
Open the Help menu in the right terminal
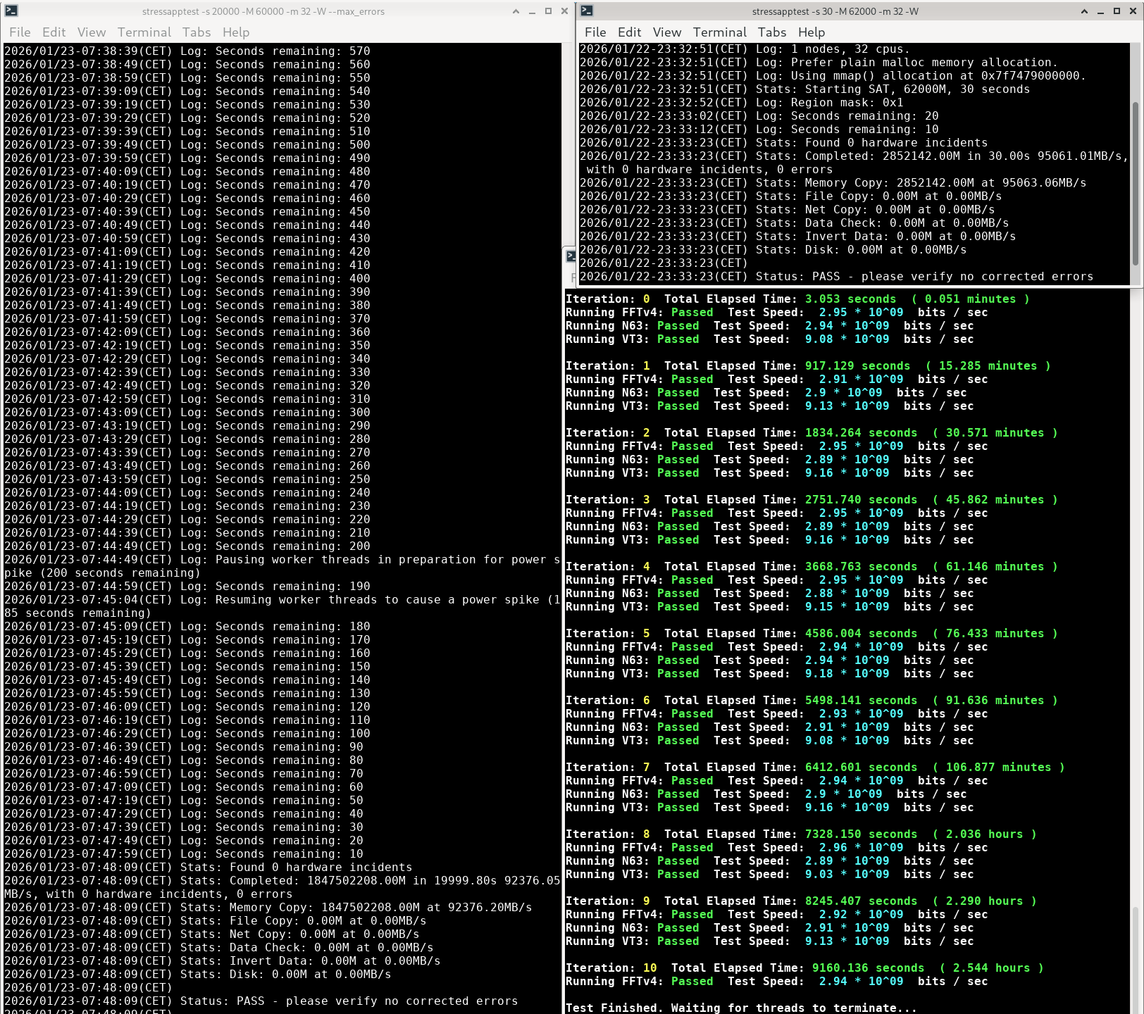811,32
